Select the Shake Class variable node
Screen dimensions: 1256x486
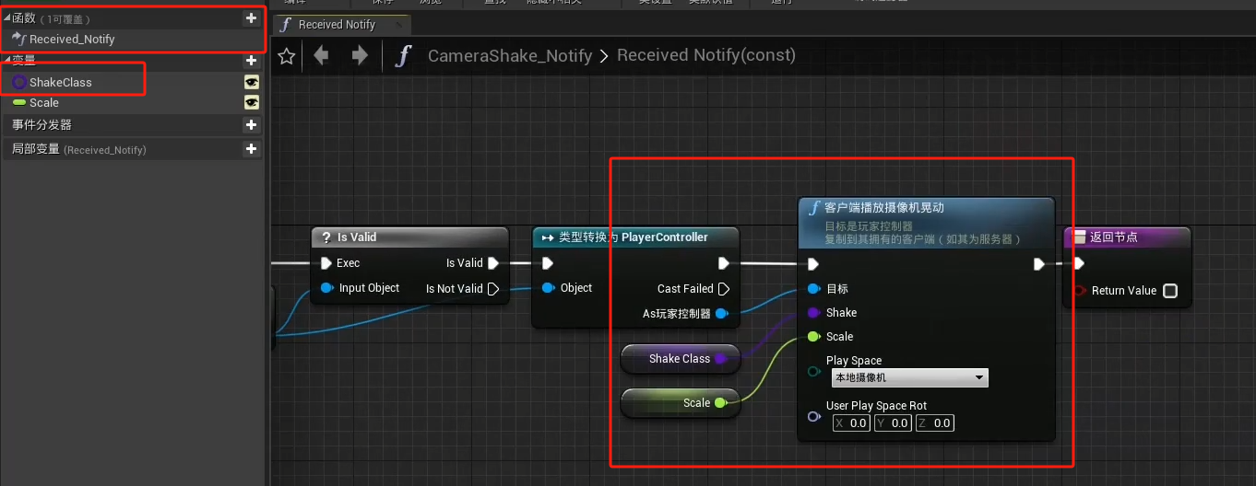click(x=681, y=359)
